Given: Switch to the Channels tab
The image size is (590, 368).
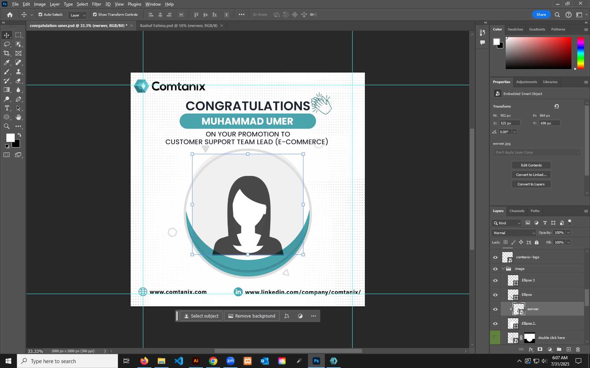Looking at the screenshot, I should tap(517, 211).
